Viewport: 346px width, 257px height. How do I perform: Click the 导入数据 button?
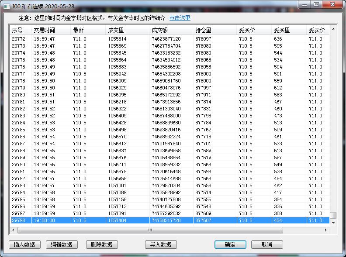point(161,244)
